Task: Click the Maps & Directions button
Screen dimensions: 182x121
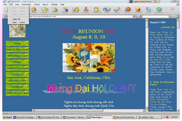Action: click(17, 49)
